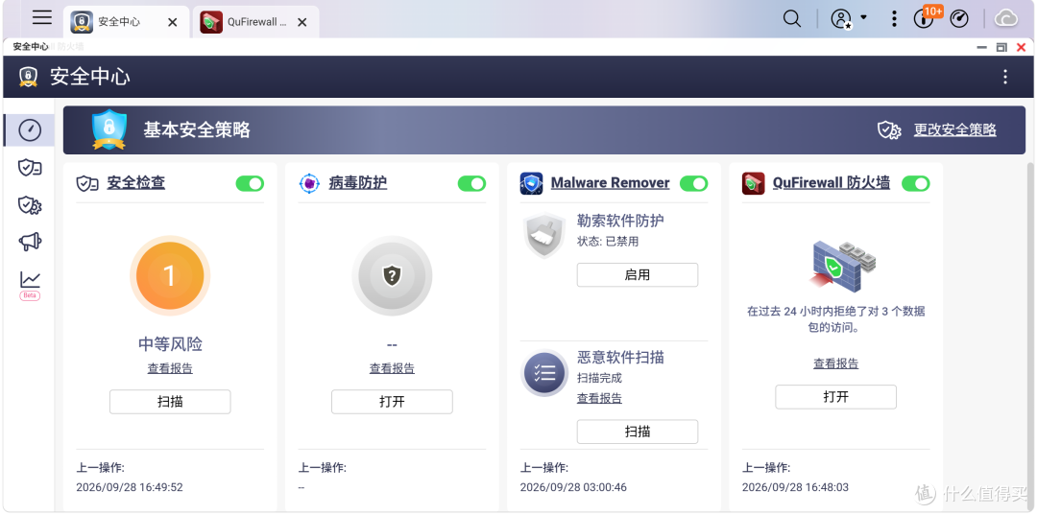The width and height of the screenshot is (1037, 515).
Task: Click the 病毒防护 antivirus icon in card header
Action: [309, 183]
